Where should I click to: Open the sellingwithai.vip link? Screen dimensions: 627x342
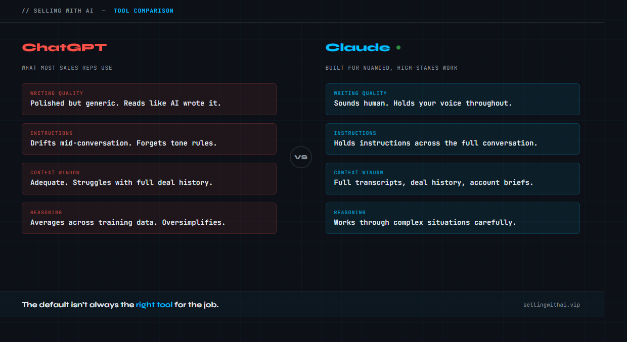[552, 305]
